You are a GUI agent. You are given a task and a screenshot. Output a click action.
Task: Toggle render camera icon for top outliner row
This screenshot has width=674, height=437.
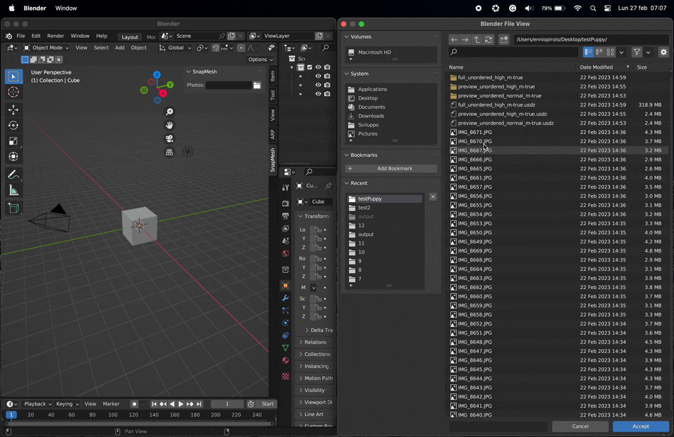(327, 67)
